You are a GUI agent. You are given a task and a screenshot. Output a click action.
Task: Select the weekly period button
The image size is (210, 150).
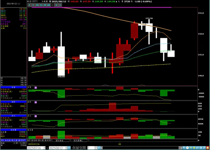(56, 5)
